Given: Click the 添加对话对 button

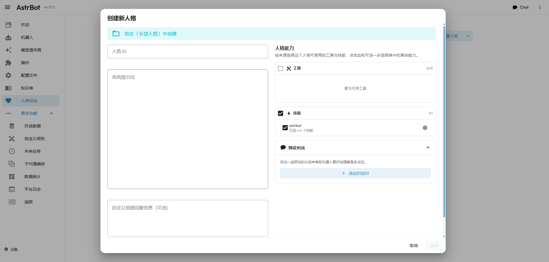Looking at the screenshot, I should 355,173.
